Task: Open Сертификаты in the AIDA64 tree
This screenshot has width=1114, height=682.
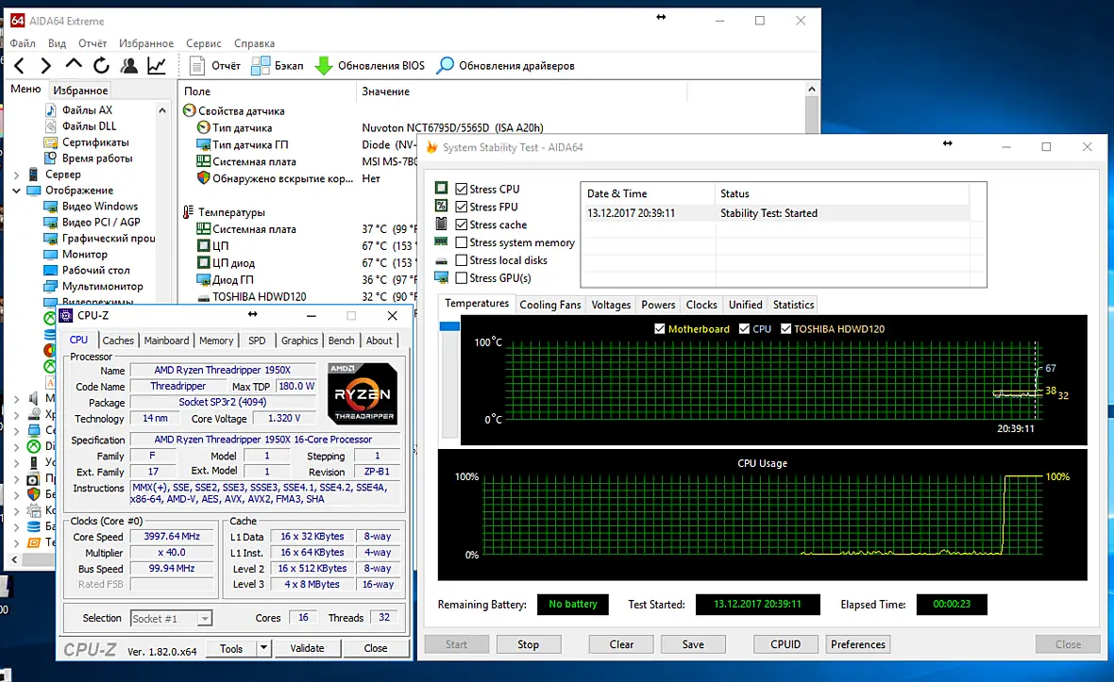Action: click(95, 141)
